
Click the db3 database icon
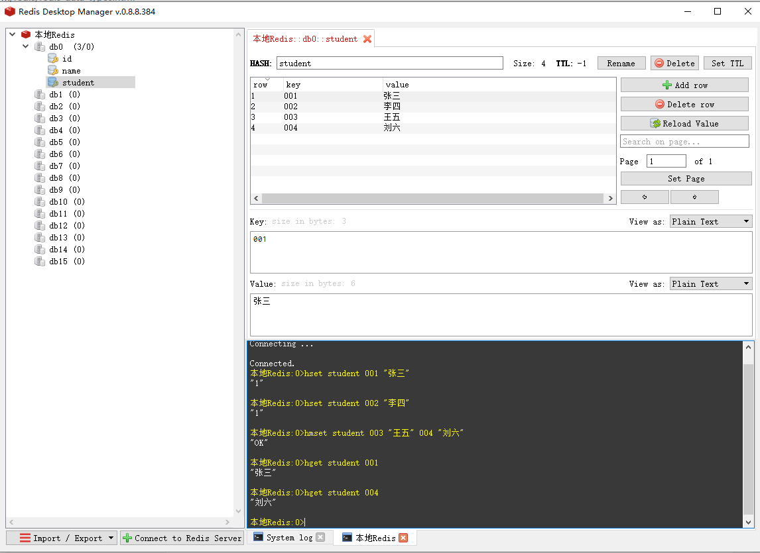pos(40,118)
